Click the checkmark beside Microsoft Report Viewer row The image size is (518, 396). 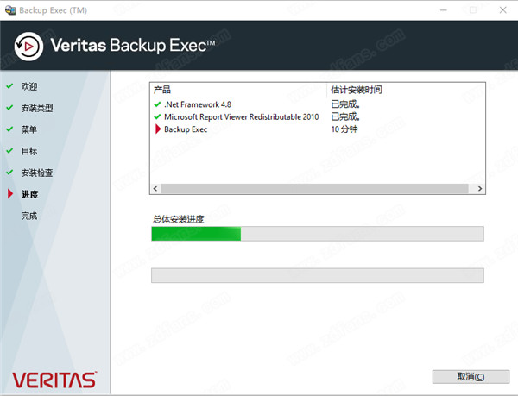click(157, 116)
